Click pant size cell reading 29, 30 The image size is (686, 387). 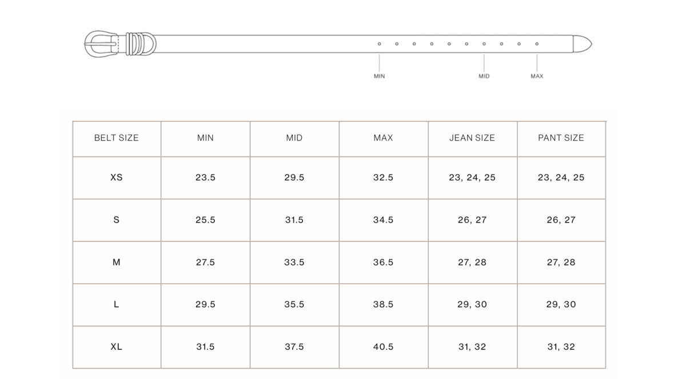pos(561,304)
